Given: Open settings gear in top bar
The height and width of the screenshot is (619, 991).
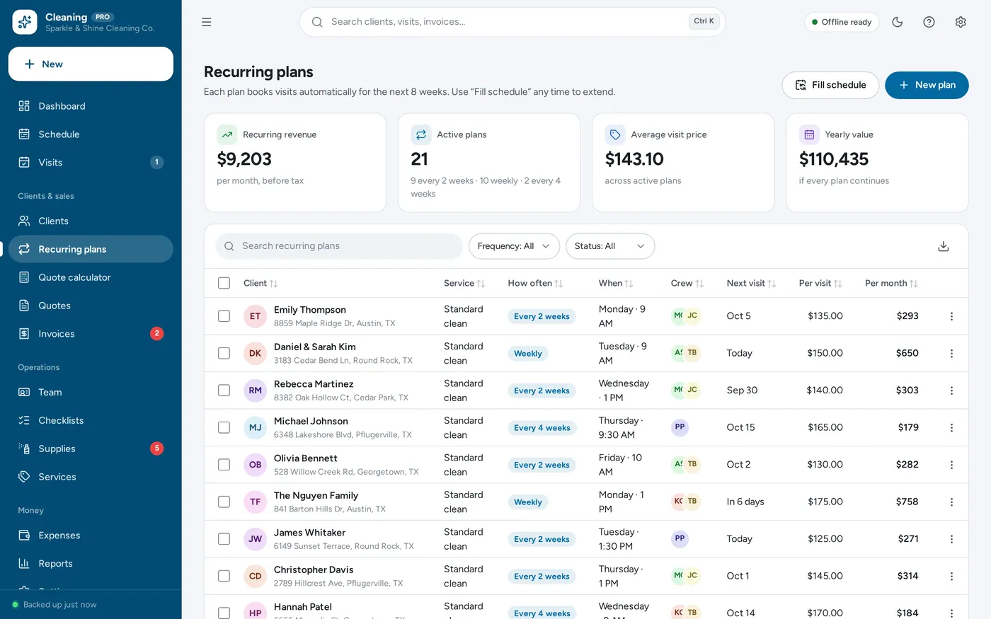Looking at the screenshot, I should pyautogui.click(x=961, y=22).
